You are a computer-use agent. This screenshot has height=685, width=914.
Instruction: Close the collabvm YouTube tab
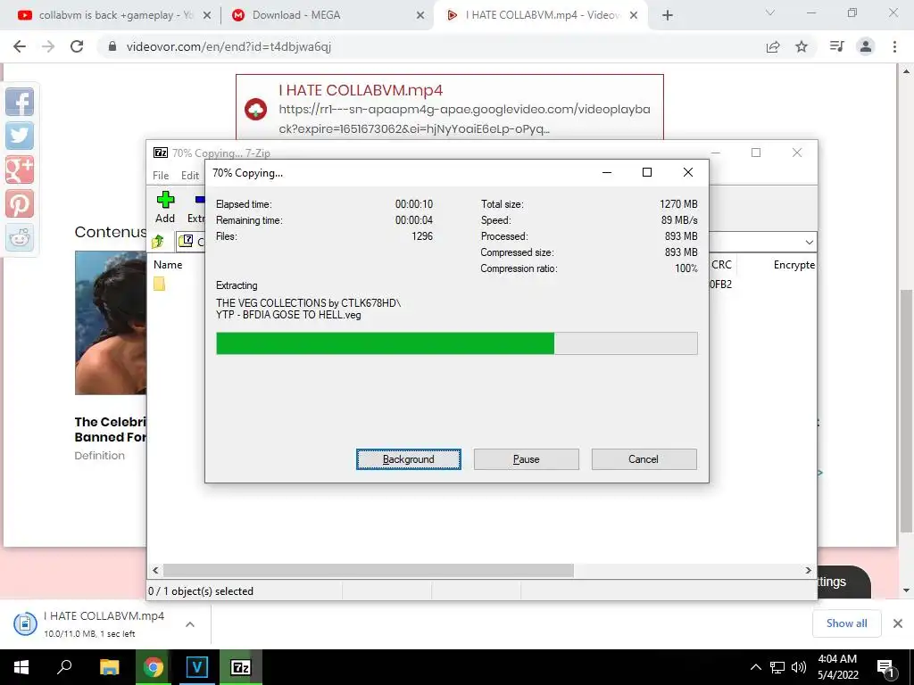207,16
